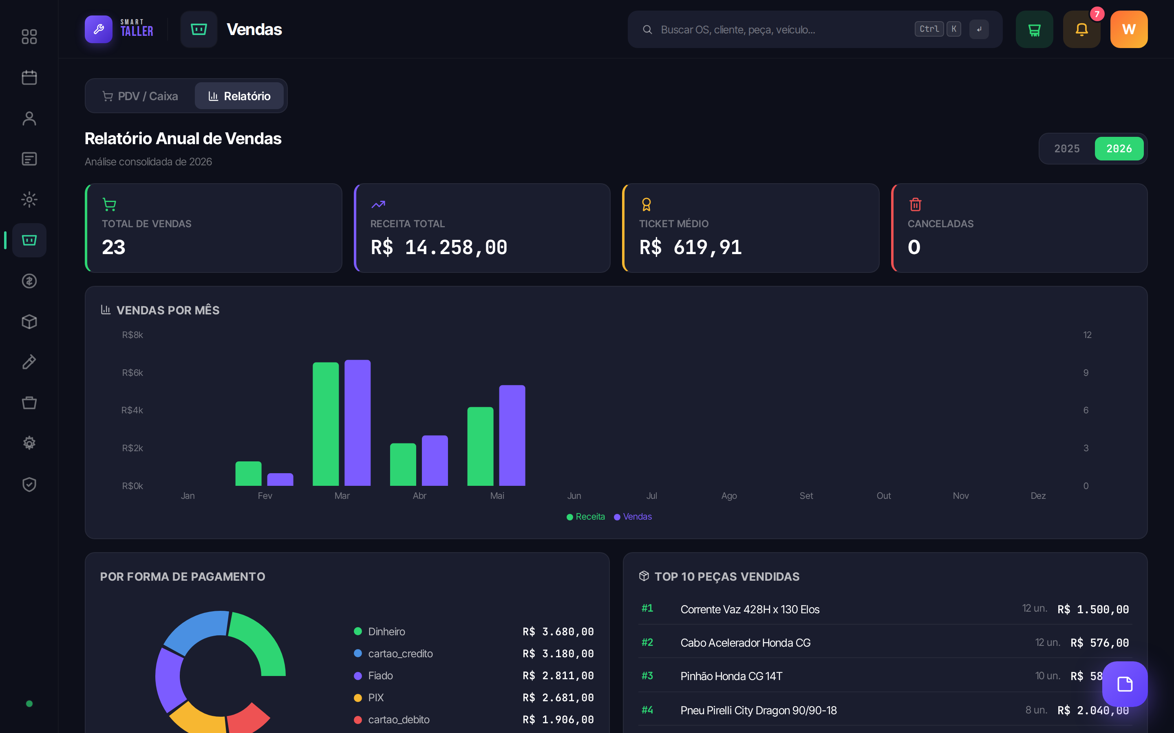1174x733 pixels.
Task: Click the R$ 619,91 ticket médio value
Action: click(x=690, y=247)
